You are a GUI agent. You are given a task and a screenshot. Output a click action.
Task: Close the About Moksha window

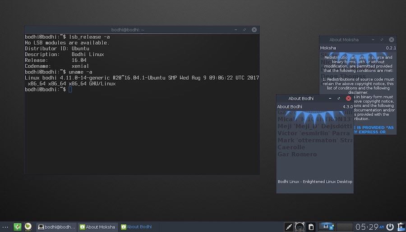point(391,40)
